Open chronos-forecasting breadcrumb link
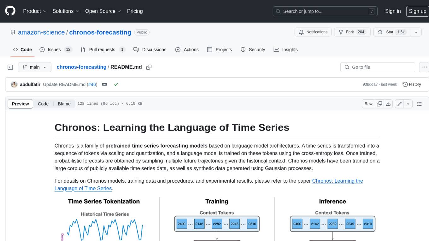Viewport: 429px width, 241px height. [81, 67]
